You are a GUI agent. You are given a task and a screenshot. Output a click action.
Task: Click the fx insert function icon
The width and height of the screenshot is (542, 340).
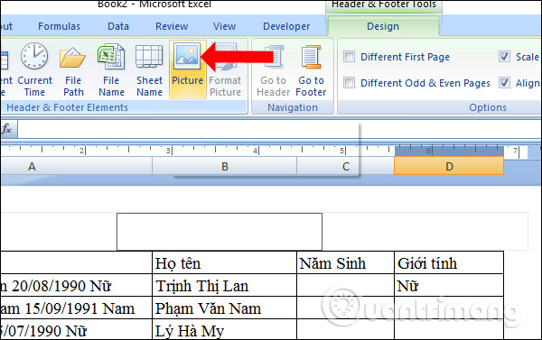(6, 130)
